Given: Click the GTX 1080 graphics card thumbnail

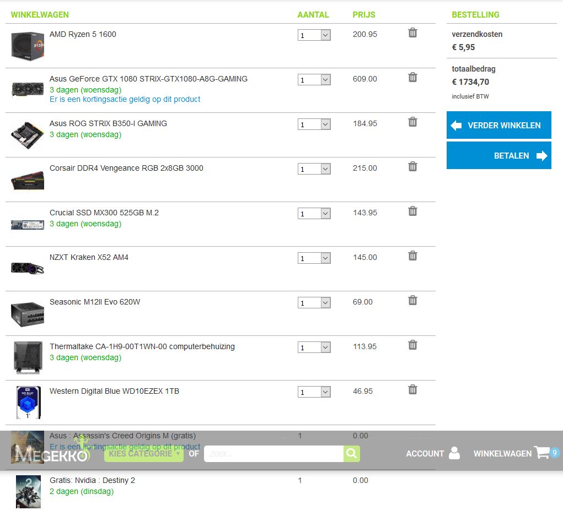Looking at the screenshot, I should click(x=28, y=89).
